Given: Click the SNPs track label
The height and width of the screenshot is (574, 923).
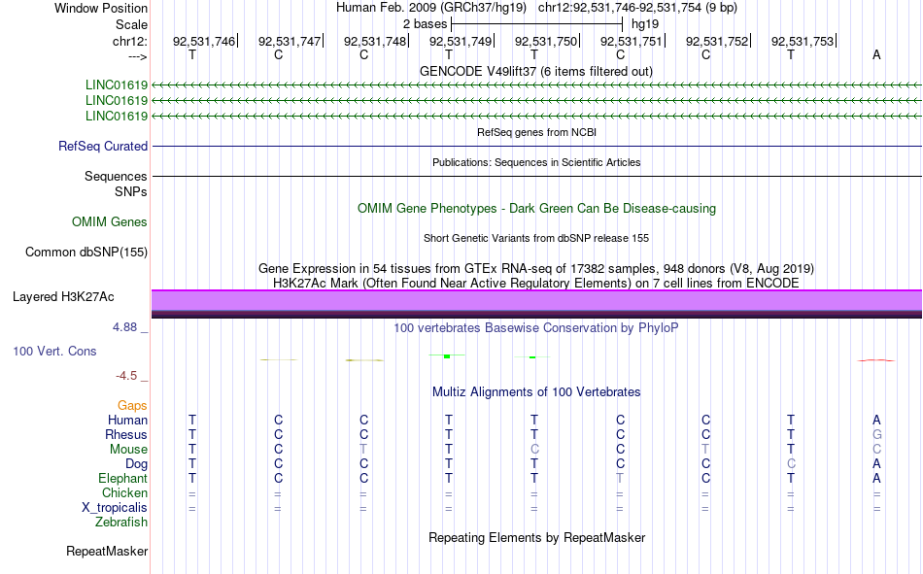Looking at the screenshot, I should (131, 191).
